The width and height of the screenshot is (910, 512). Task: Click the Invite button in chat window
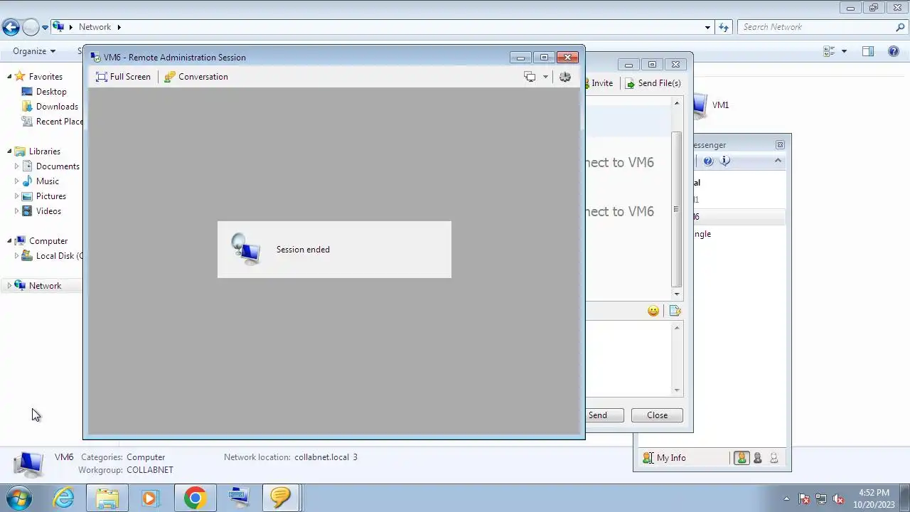598,83
